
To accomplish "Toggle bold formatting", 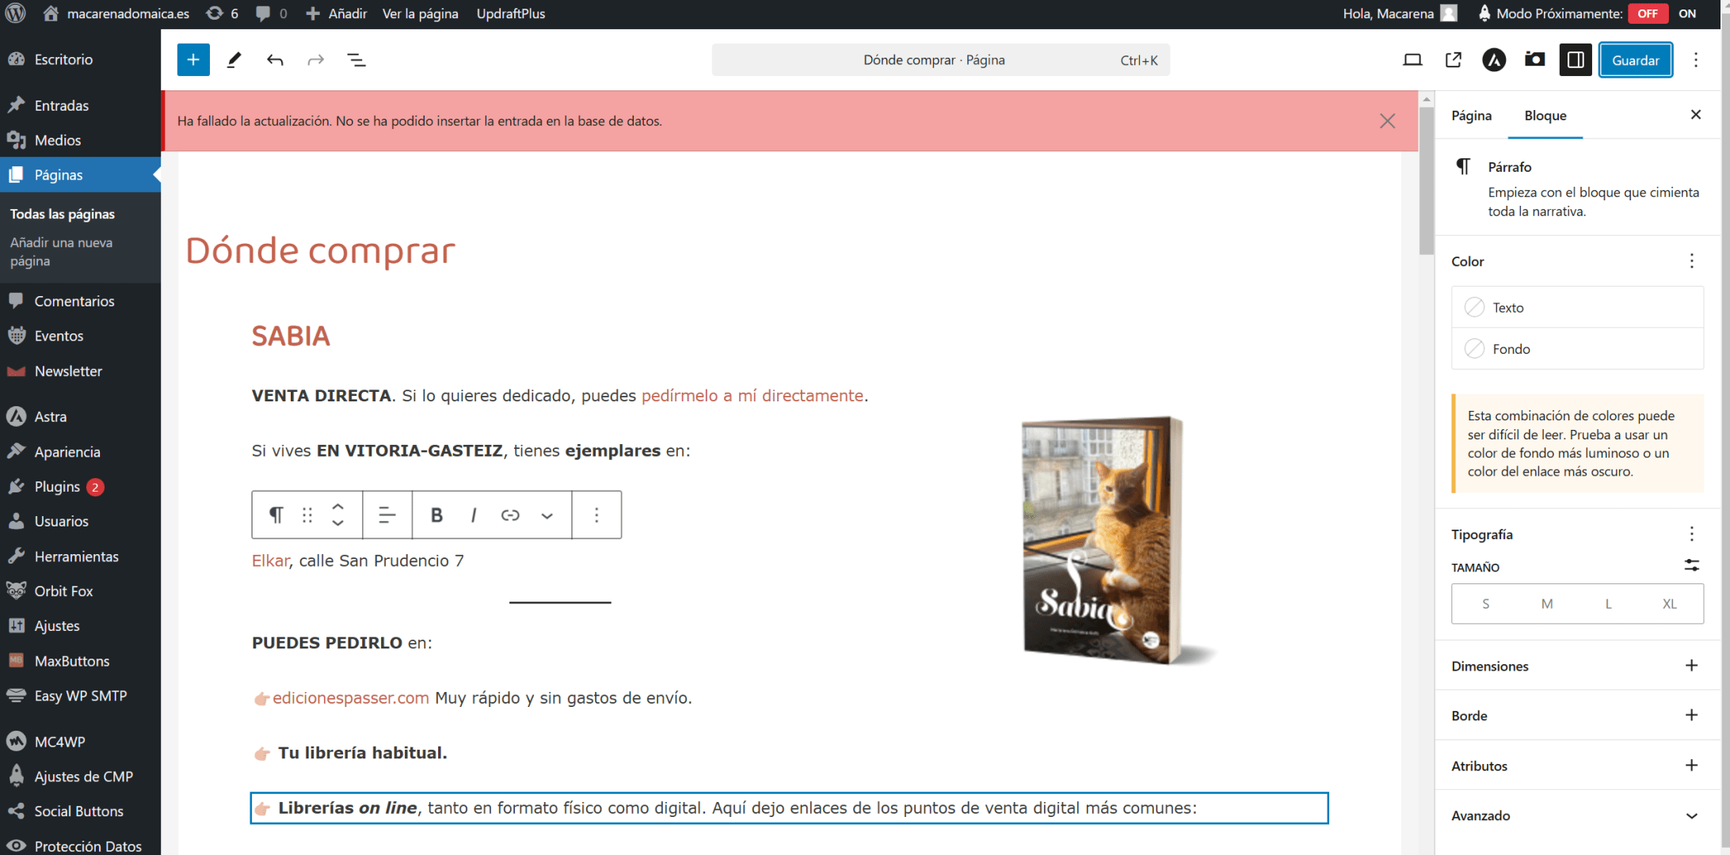I will [x=436, y=515].
